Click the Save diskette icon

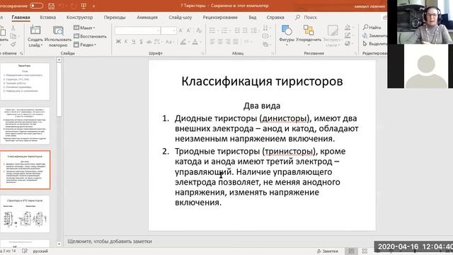point(52,6)
